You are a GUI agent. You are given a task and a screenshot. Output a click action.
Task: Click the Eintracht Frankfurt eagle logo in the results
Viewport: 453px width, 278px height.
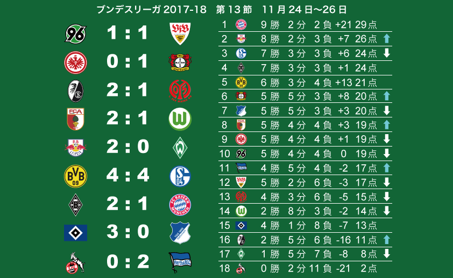75,62
